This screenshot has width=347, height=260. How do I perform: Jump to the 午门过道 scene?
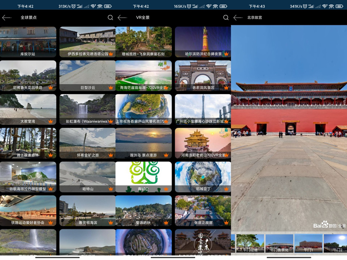coord(250,244)
